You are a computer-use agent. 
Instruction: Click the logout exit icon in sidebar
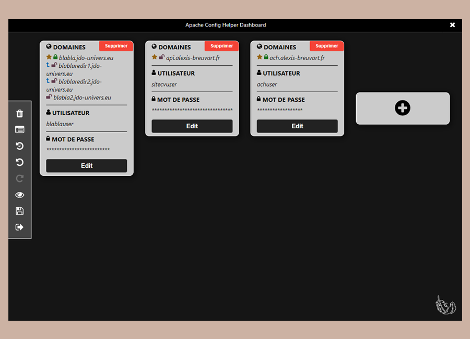(x=20, y=227)
